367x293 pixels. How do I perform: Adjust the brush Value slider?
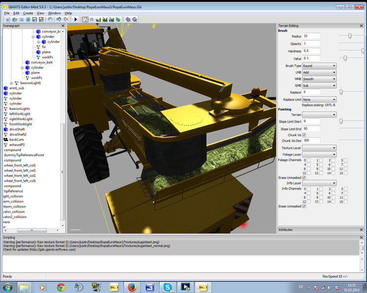tap(345, 58)
